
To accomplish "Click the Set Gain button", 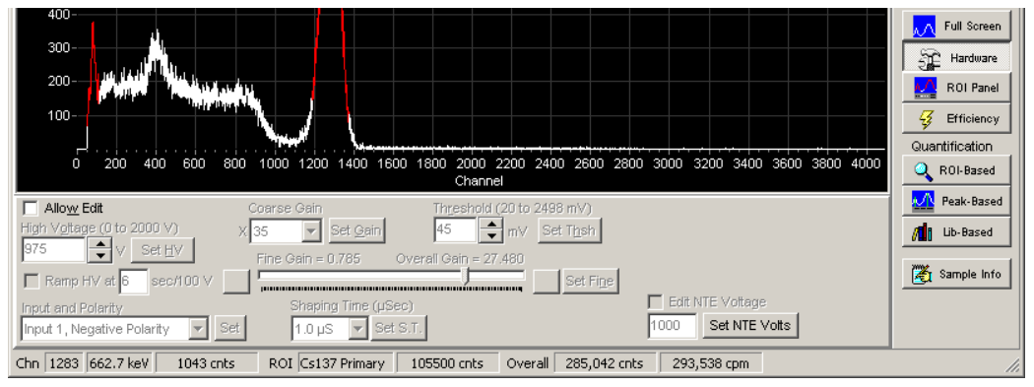I will coord(356,230).
